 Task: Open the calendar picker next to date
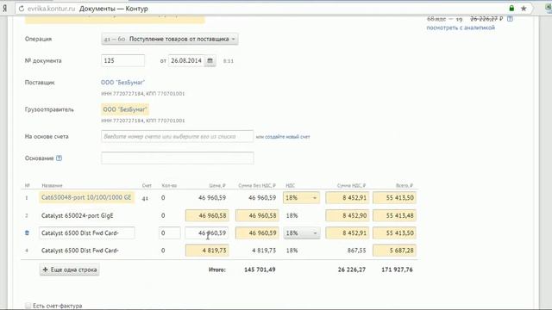pos(210,61)
